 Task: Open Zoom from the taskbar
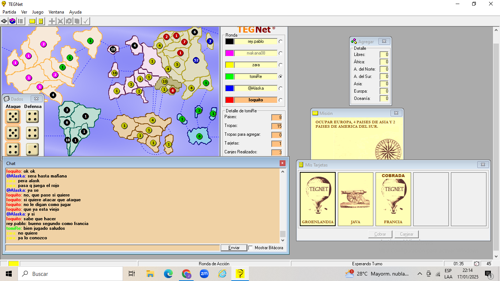(x=204, y=273)
